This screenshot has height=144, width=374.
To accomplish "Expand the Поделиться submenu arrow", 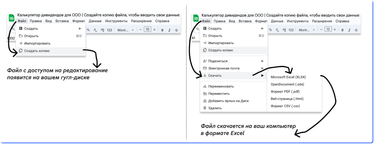I will pyautogui.click(x=263, y=61).
